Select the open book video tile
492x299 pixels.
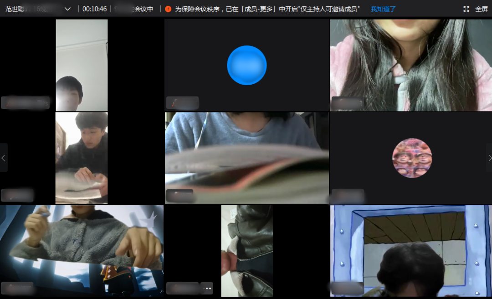(246, 157)
